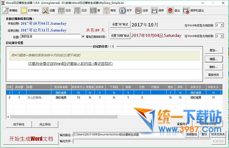The image size is (229, 148).
Task: Click the Save and Exit icon
Action: 186,11
